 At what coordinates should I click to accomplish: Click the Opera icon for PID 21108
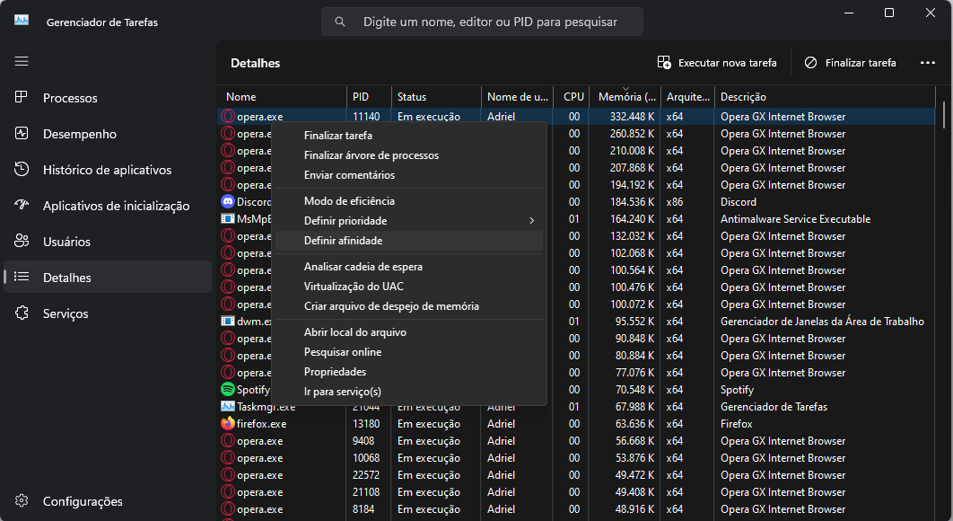point(228,491)
